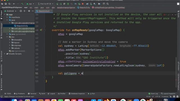This screenshot has height=101, width=180.
Task: Expand the 'java (generated)' folder
Action: tap(7, 34)
